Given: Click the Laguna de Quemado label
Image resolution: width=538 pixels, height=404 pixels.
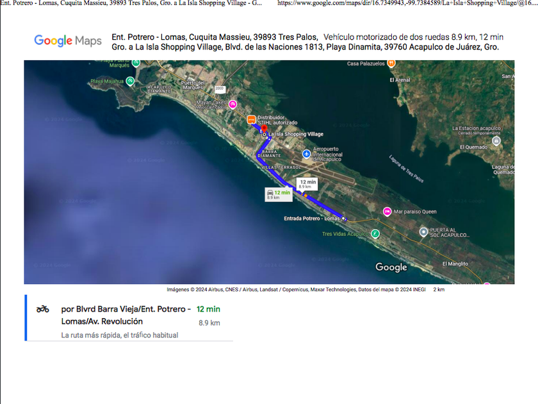Looking at the screenshot, I should [x=503, y=169].
